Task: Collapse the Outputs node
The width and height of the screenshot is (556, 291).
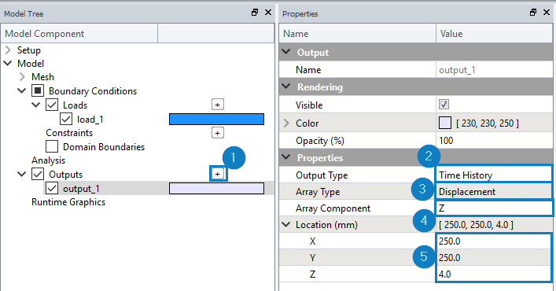Action: 22,174
